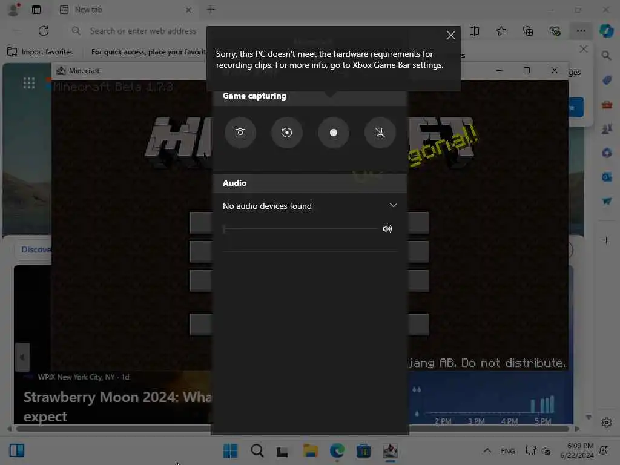Image resolution: width=620 pixels, height=465 pixels.
Task: Expand the audio devices dropdown
Action: click(x=393, y=205)
